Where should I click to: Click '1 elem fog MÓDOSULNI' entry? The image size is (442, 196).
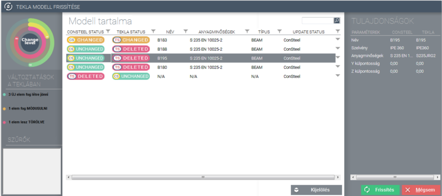pyautogui.click(x=27, y=108)
